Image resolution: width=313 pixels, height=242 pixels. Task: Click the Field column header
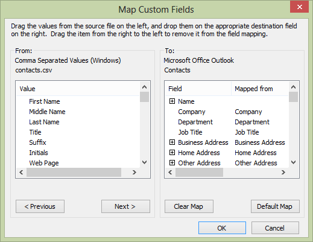(198, 89)
